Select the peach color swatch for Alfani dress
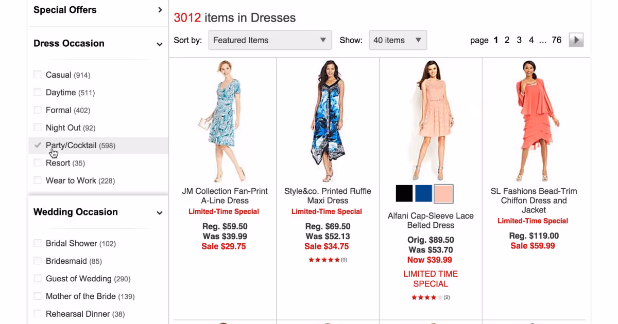Image resolution: width=618 pixels, height=324 pixels. 443,194
